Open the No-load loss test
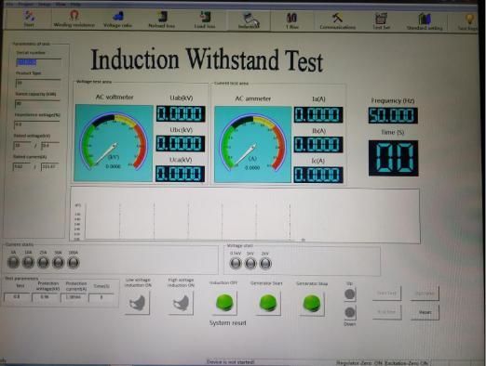The height and width of the screenshot is (366, 486). pyautogui.click(x=162, y=20)
